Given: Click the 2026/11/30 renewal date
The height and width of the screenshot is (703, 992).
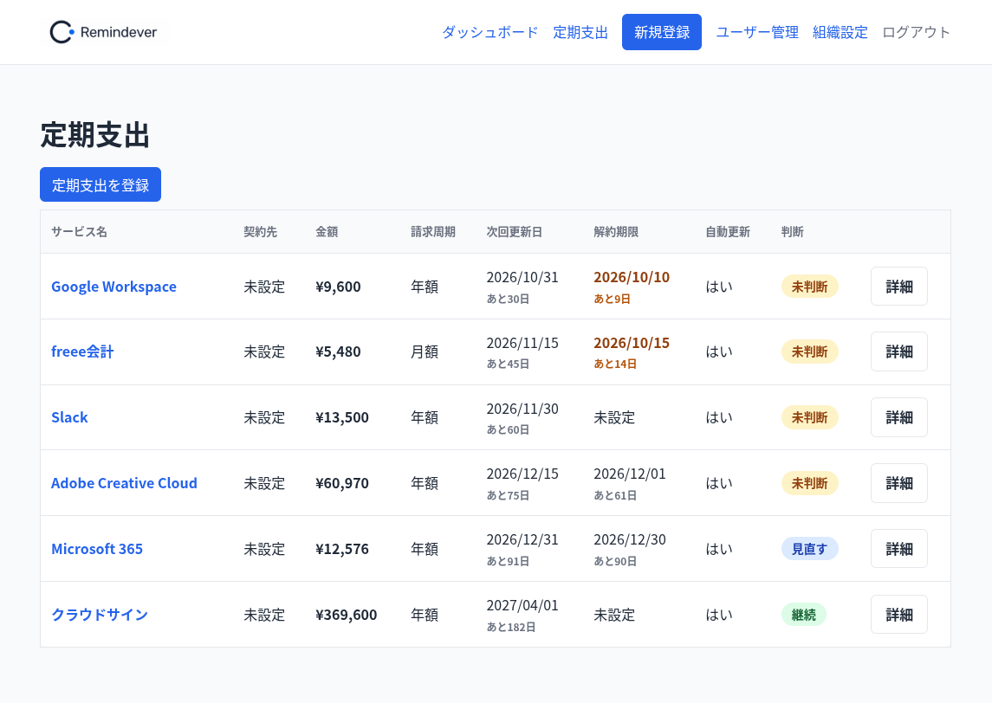Looking at the screenshot, I should (x=522, y=409).
